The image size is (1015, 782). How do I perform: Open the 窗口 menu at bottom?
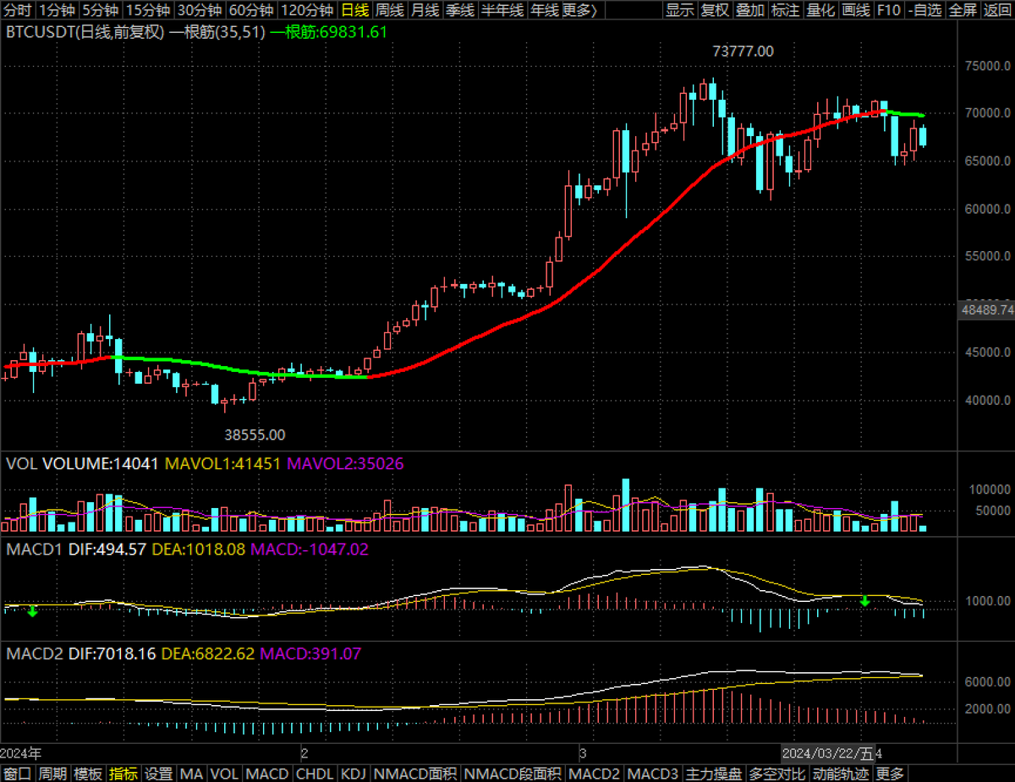point(18,774)
